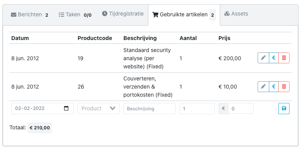Delete the Standaard security analyse row
302x148 pixels.
284,58
